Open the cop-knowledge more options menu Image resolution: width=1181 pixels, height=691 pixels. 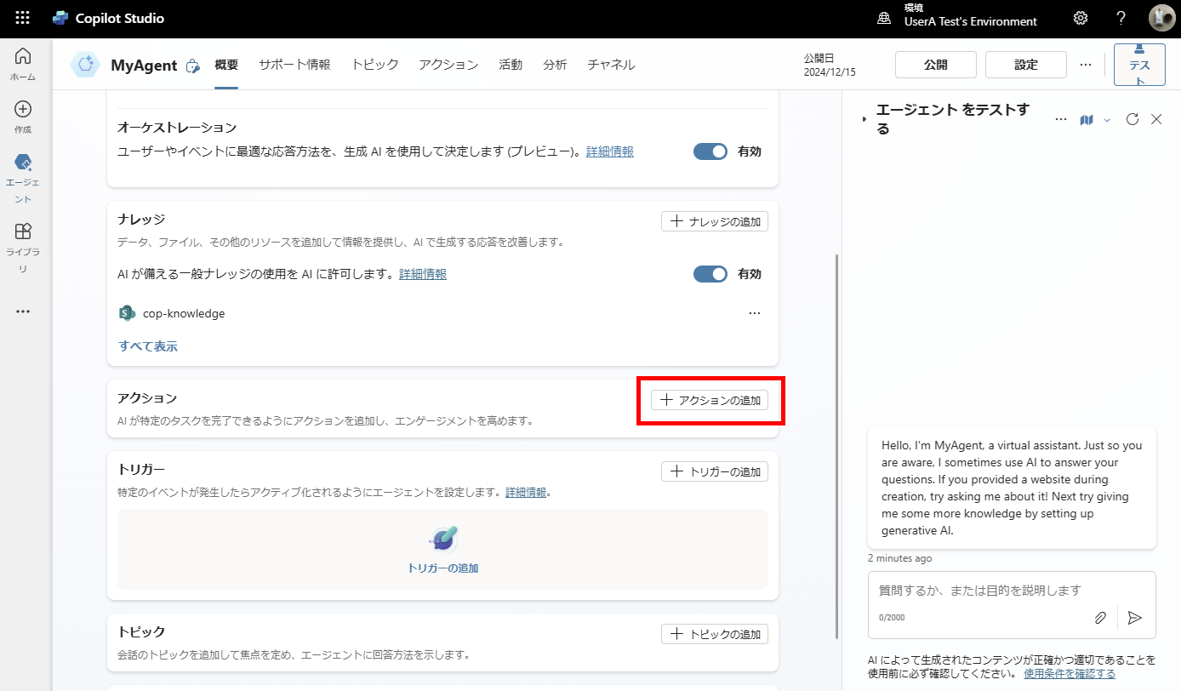click(x=754, y=313)
